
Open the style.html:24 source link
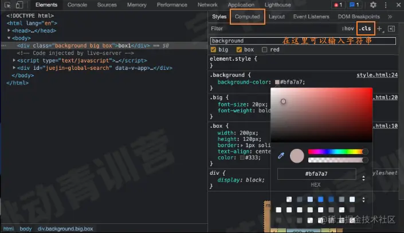377,75
